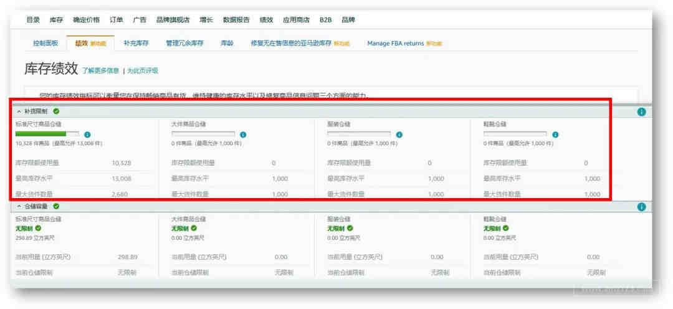Click 最大货件数量 value 2,680

(x=119, y=194)
